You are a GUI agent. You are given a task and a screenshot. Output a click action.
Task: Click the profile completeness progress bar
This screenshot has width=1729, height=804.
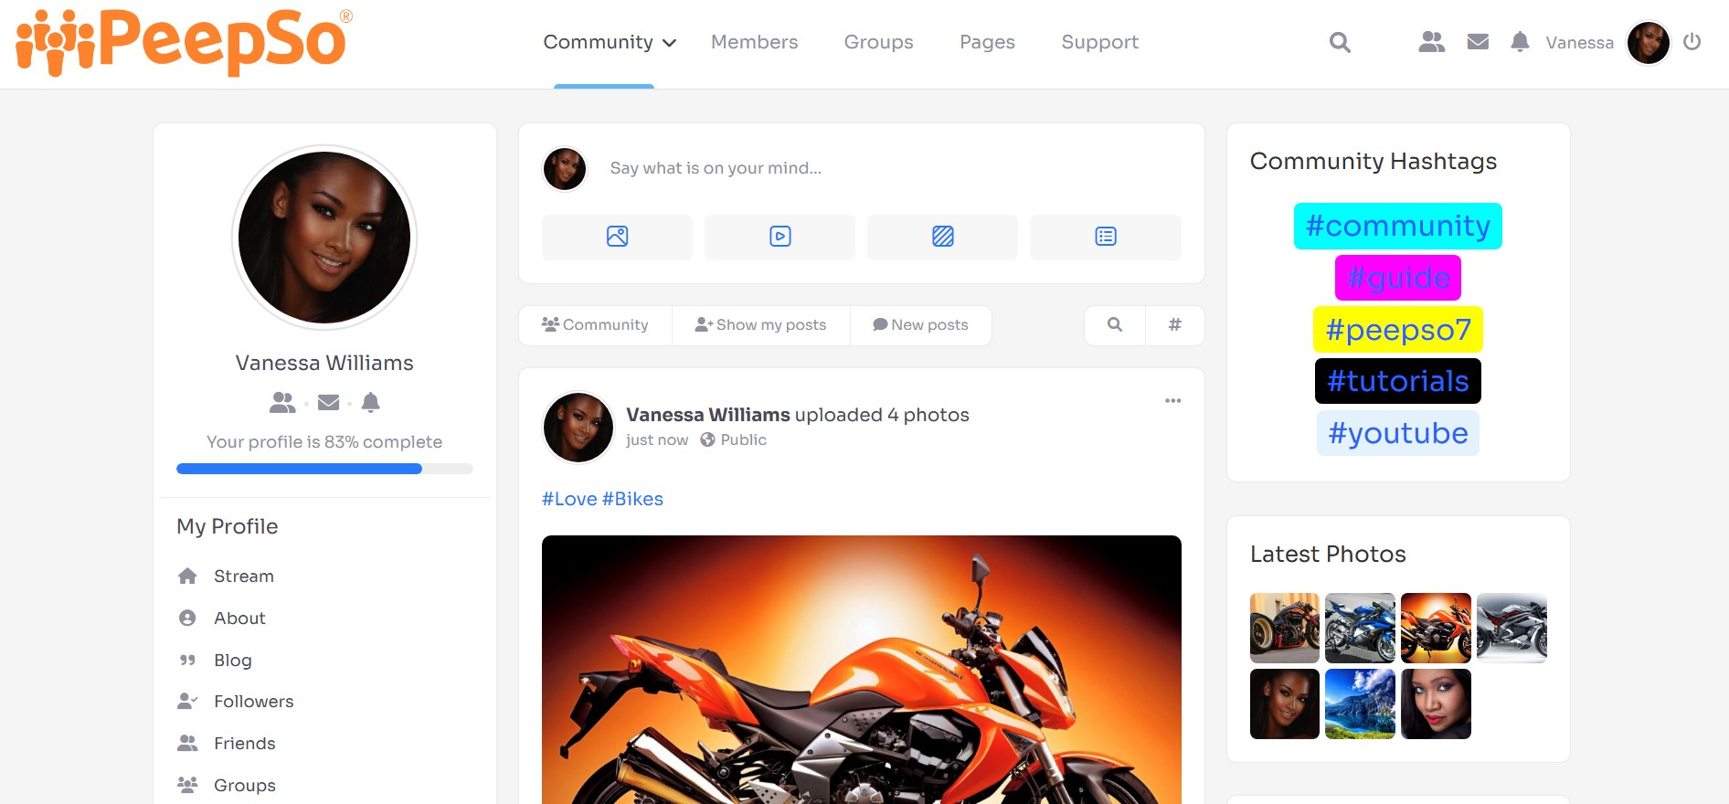(x=324, y=469)
